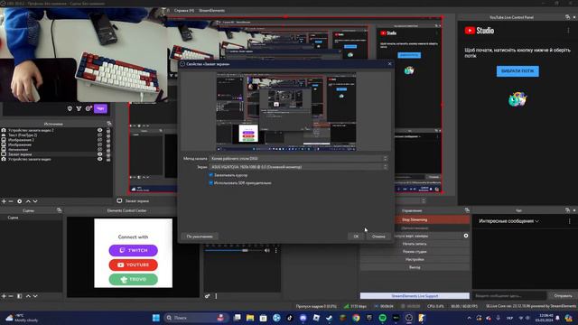Move selected source down in Sources toolbar
This screenshot has width=578, height=325.
(35, 201)
